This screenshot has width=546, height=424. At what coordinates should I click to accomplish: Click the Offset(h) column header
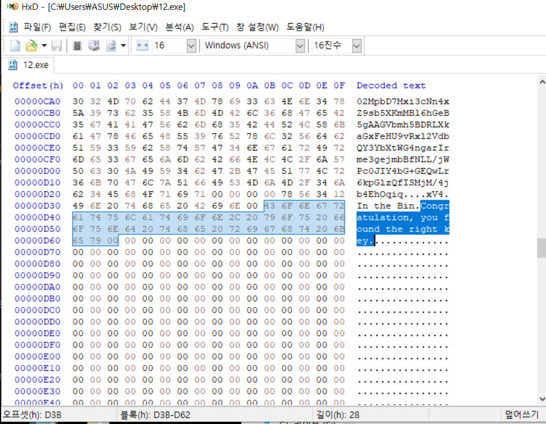(38, 86)
